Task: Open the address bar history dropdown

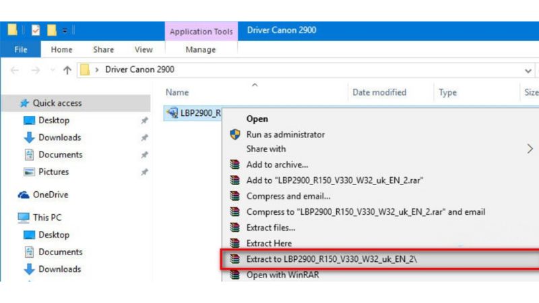Action: pos(528,70)
